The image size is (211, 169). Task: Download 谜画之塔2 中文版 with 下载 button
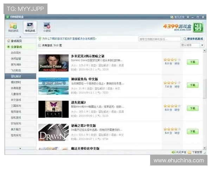click(193, 132)
